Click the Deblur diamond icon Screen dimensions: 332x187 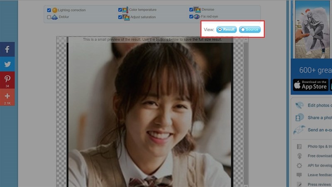pos(55,17)
